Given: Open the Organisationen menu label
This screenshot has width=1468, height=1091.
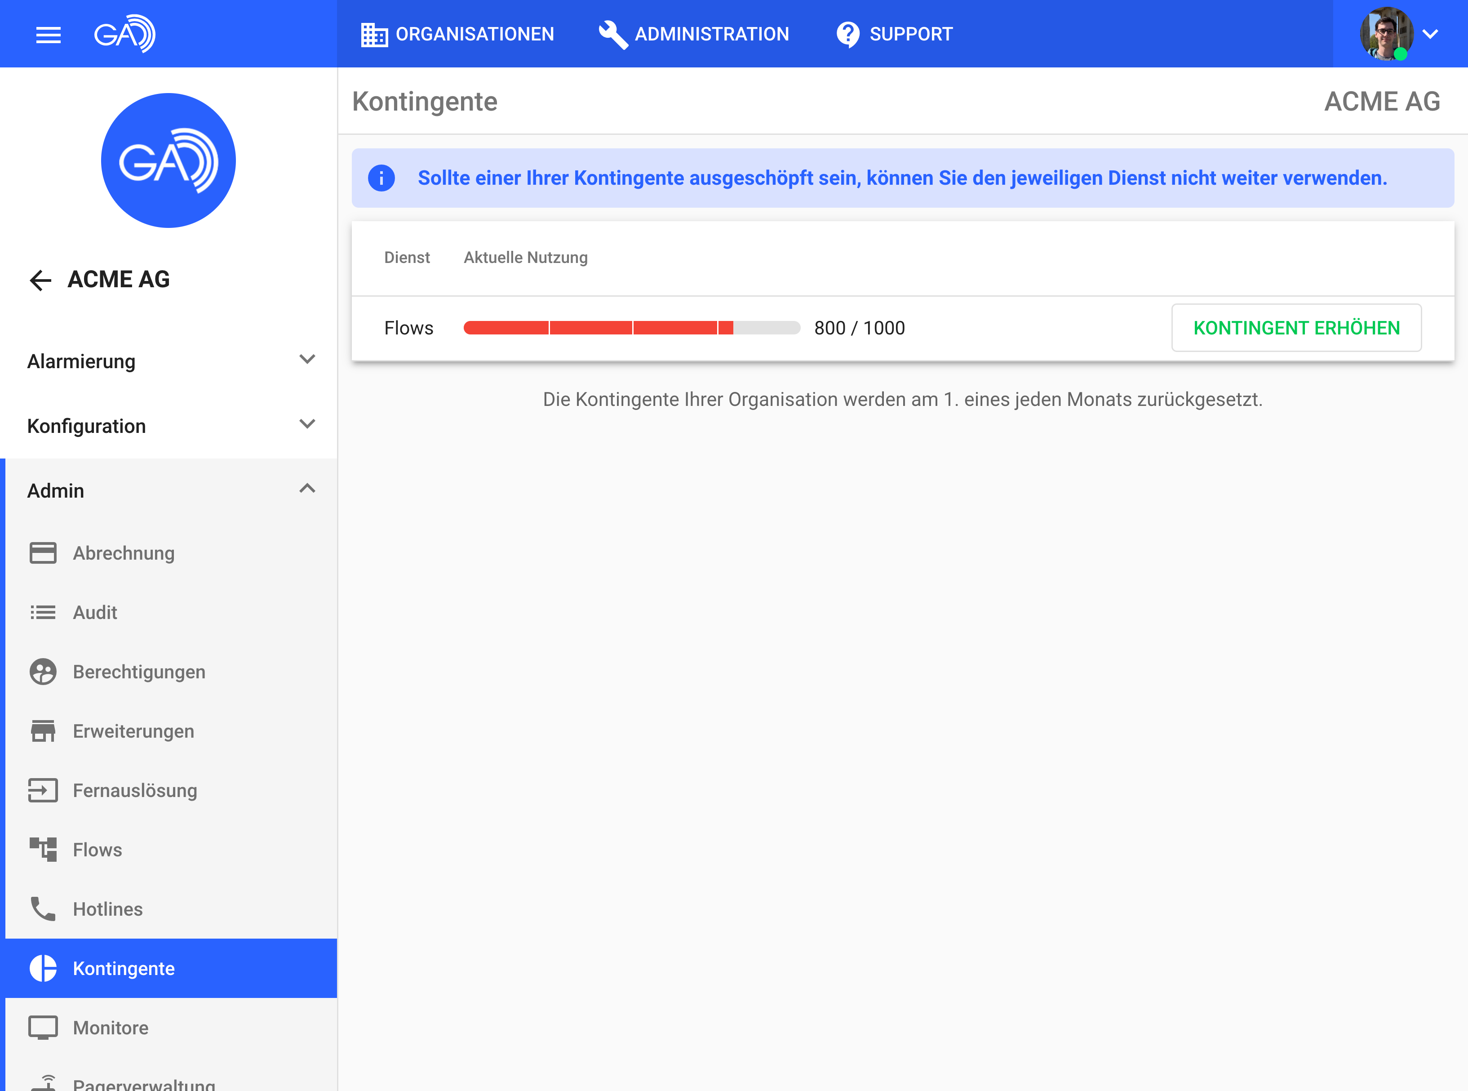Looking at the screenshot, I should [475, 34].
